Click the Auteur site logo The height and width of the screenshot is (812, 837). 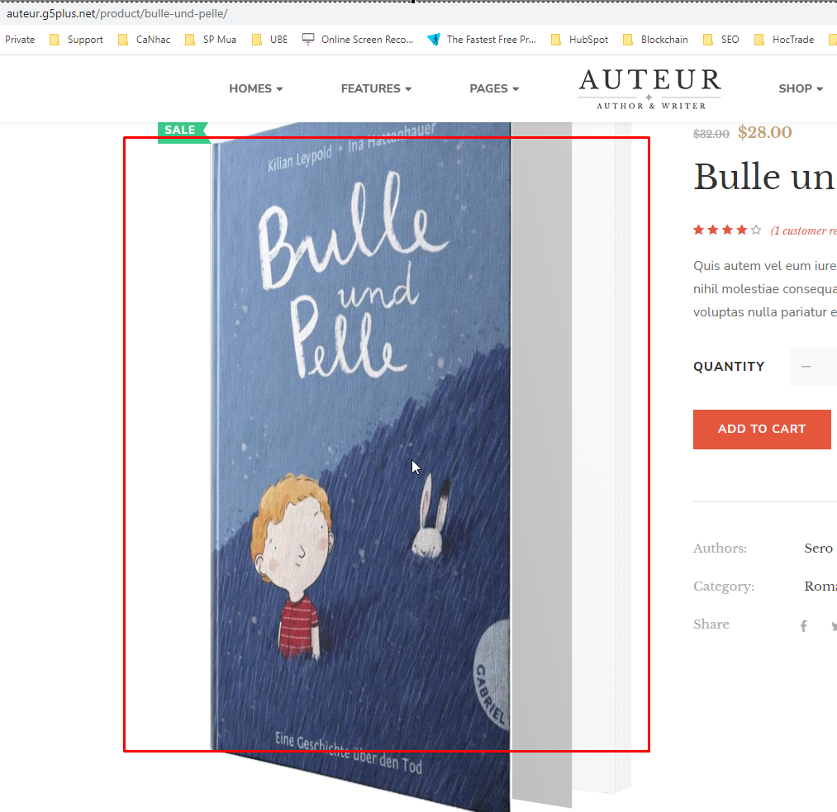649,89
